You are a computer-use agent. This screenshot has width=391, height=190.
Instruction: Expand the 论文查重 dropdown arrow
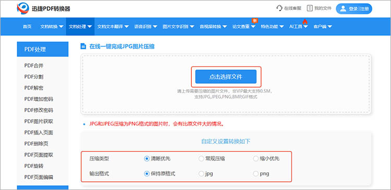click(x=253, y=26)
